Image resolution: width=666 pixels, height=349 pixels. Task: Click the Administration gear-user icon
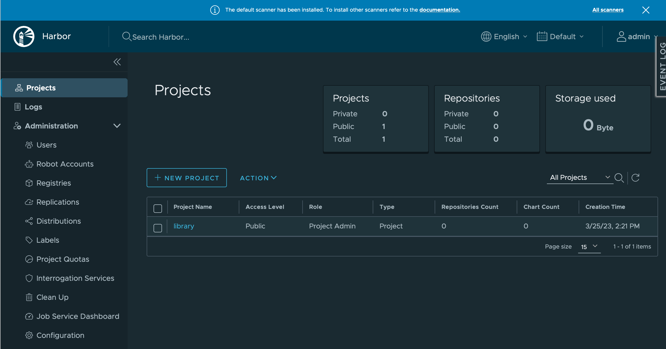point(17,126)
